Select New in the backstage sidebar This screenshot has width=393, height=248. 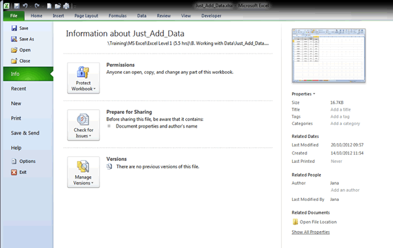(16, 103)
